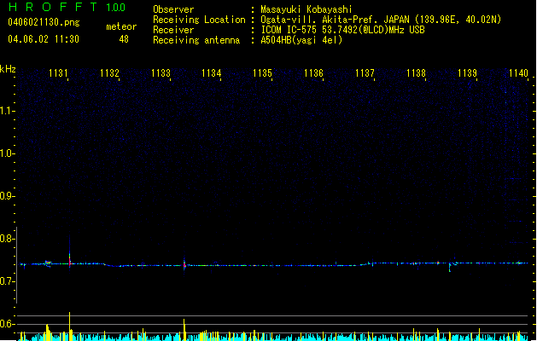Click the 0.9 kHz frequency label
The width and height of the screenshot is (537, 341).
click(7, 196)
